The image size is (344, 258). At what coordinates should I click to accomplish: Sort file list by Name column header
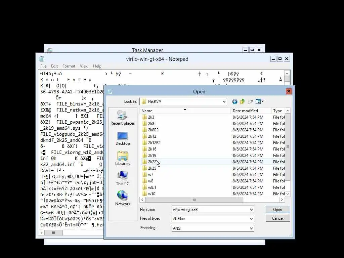pyautogui.click(x=185, y=111)
